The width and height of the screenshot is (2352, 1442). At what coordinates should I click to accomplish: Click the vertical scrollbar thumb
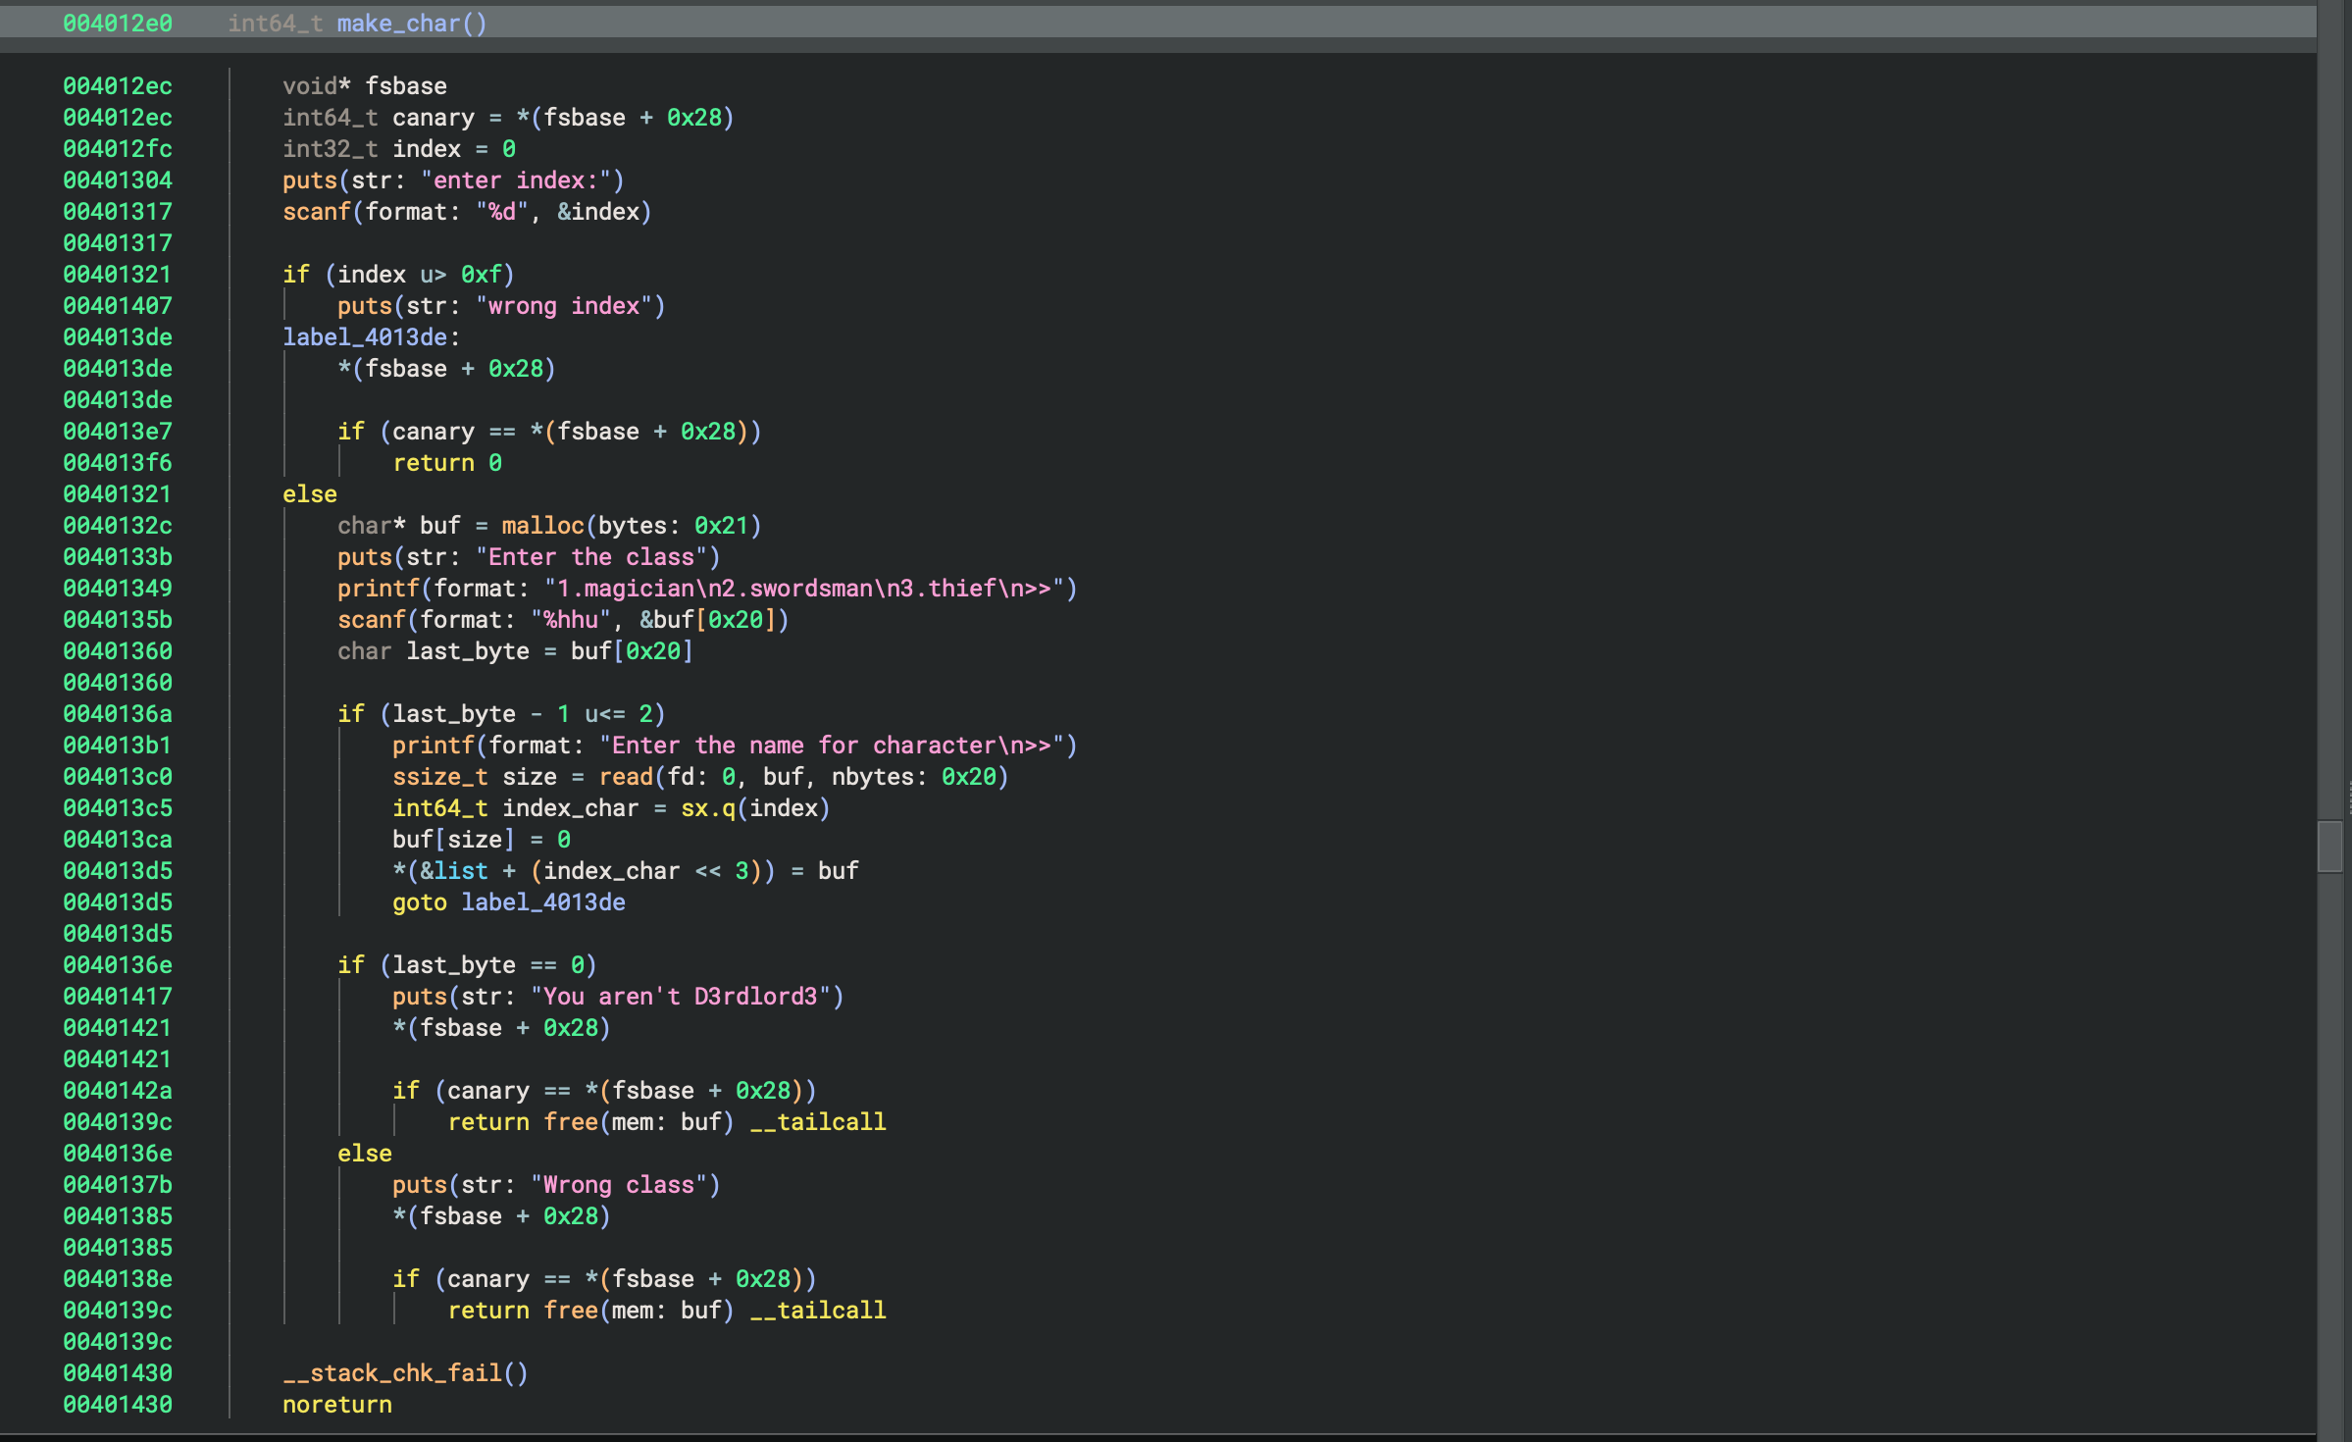pos(2329,846)
